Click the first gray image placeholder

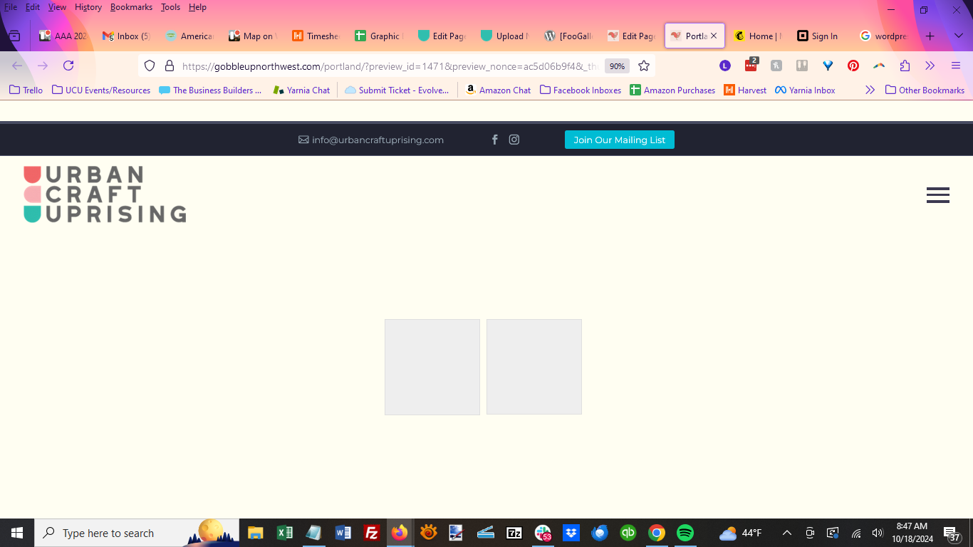432,367
